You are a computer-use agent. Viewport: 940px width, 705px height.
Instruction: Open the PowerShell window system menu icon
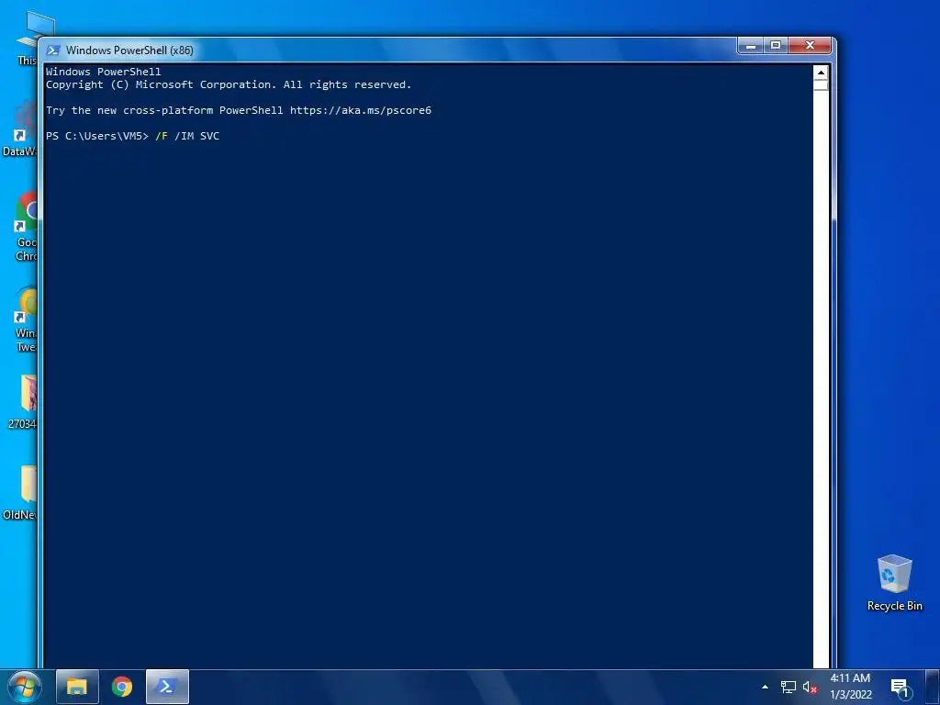pos(52,50)
